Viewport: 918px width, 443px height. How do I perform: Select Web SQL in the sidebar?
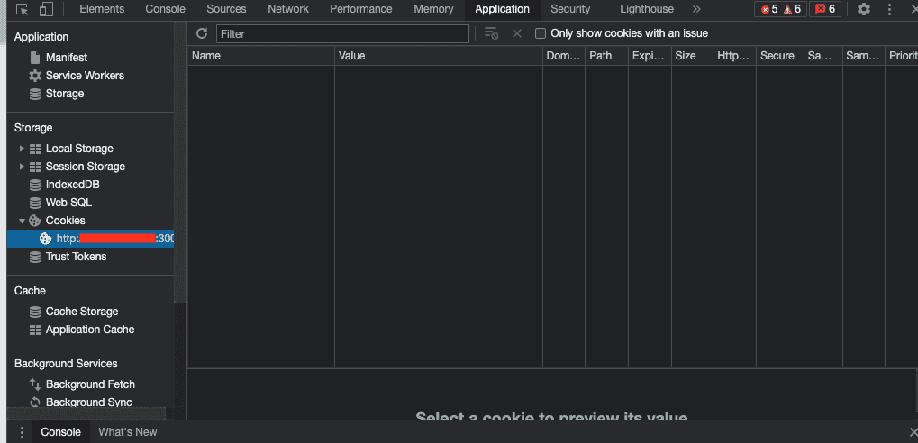(69, 203)
